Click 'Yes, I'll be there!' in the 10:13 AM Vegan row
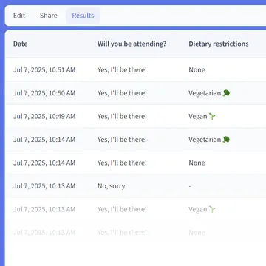The width and height of the screenshot is (266, 266). [122, 209]
